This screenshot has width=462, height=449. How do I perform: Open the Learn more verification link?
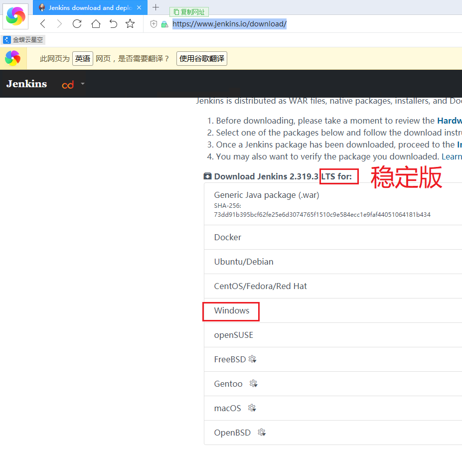point(452,157)
